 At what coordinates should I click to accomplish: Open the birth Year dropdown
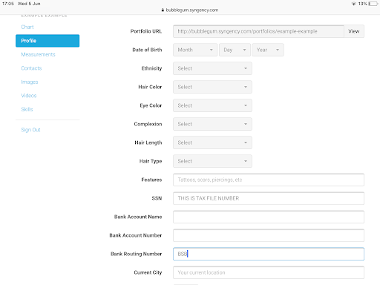268,50
